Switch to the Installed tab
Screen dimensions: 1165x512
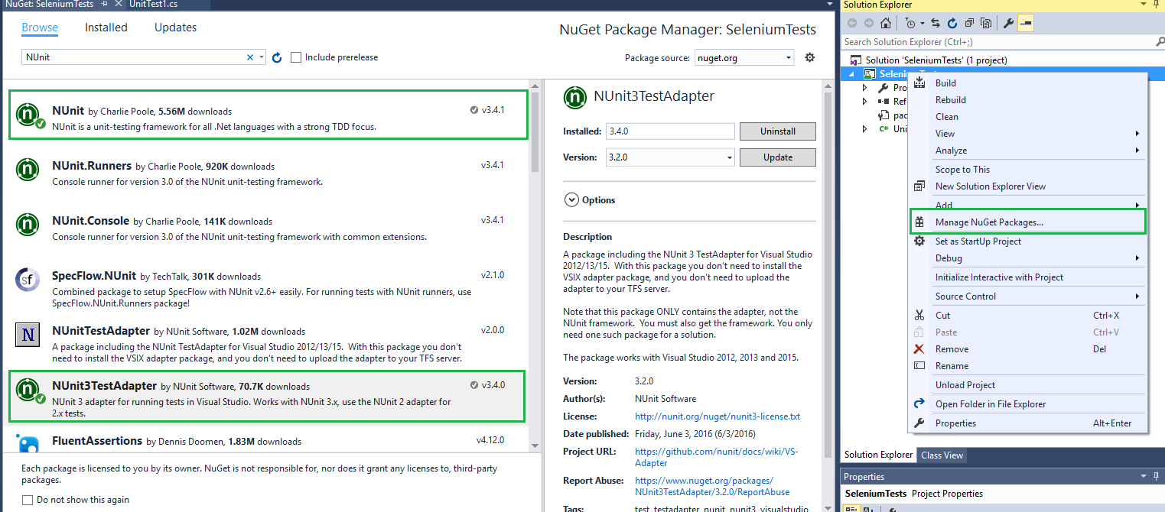point(106,28)
